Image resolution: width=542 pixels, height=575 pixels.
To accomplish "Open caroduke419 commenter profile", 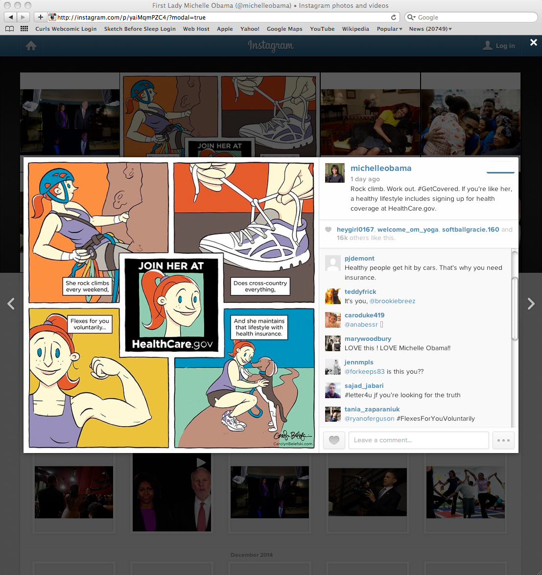I will (364, 315).
